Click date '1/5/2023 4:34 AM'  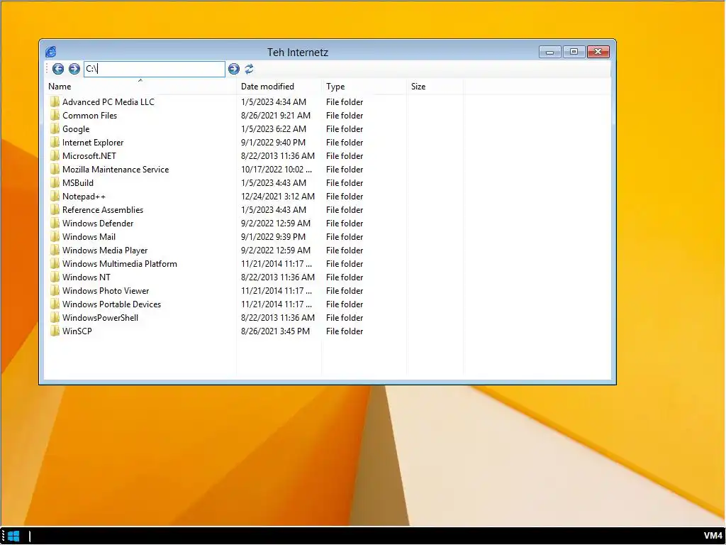click(x=274, y=102)
